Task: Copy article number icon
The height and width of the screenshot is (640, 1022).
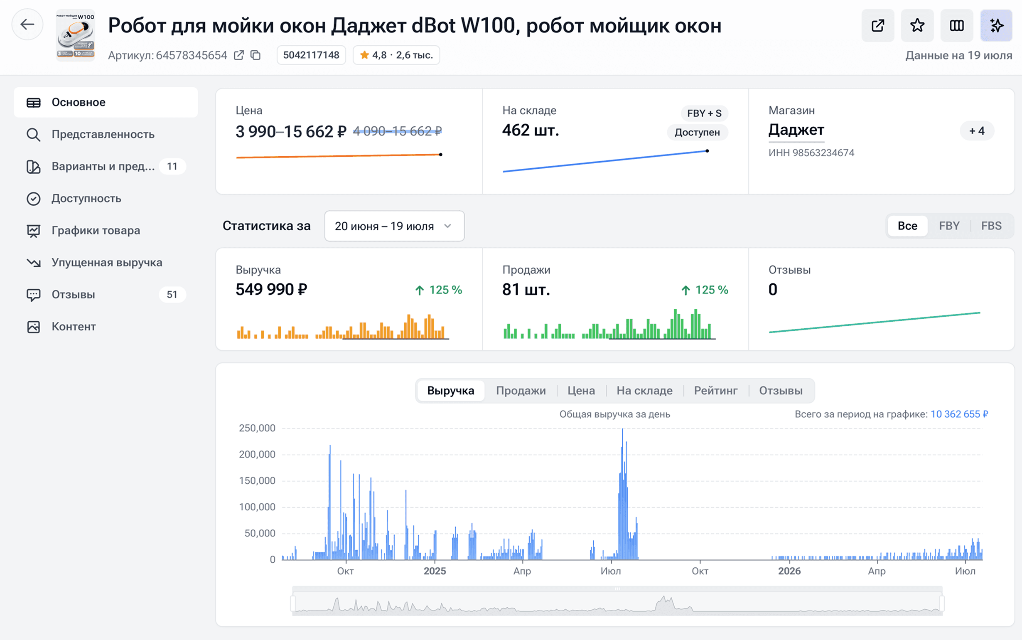Action: coord(255,55)
